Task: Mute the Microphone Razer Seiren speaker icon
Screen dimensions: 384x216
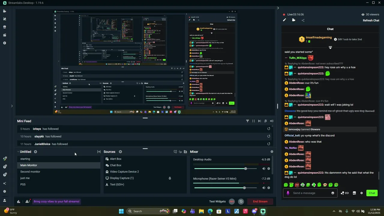Action: [x=264, y=188]
